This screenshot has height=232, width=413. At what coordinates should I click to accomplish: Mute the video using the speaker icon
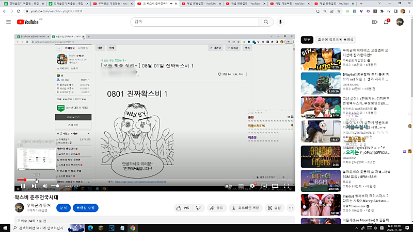coord(45,186)
